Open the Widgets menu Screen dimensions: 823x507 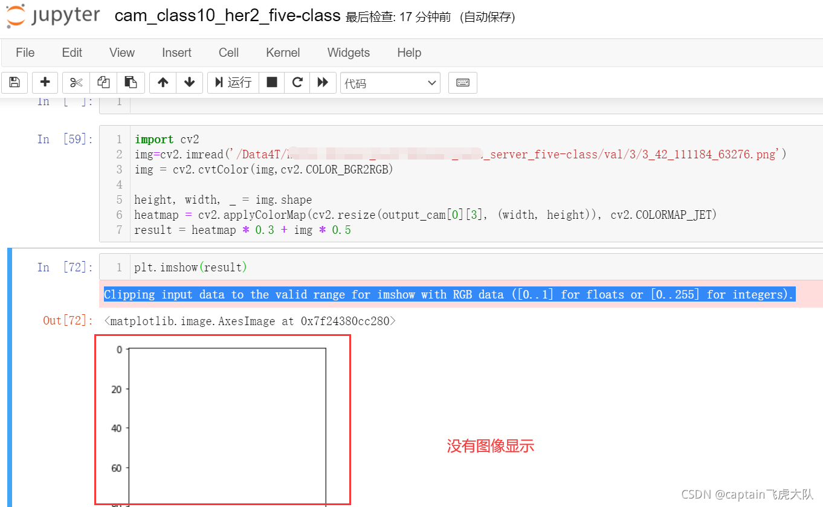pyautogui.click(x=348, y=53)
